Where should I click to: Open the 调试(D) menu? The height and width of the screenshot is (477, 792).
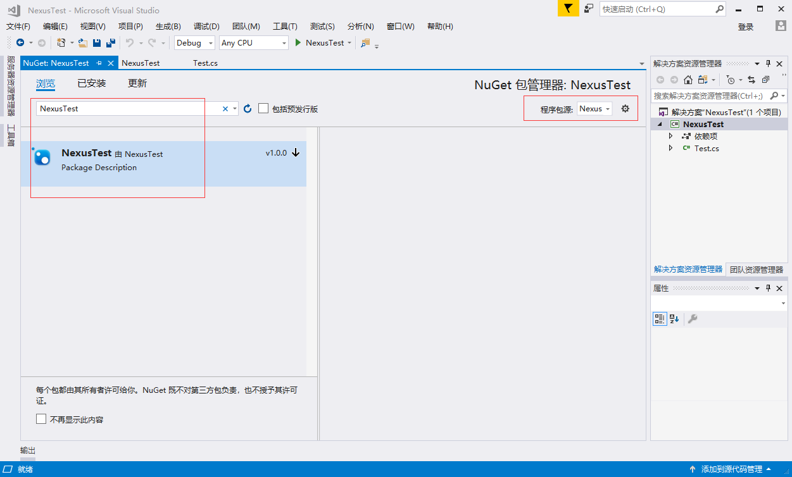pos(206,26)
